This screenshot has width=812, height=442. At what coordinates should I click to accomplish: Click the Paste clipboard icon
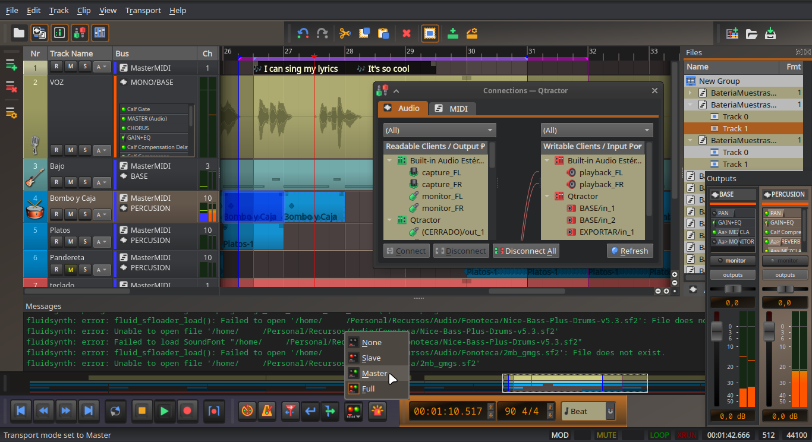tap(384, 33)
